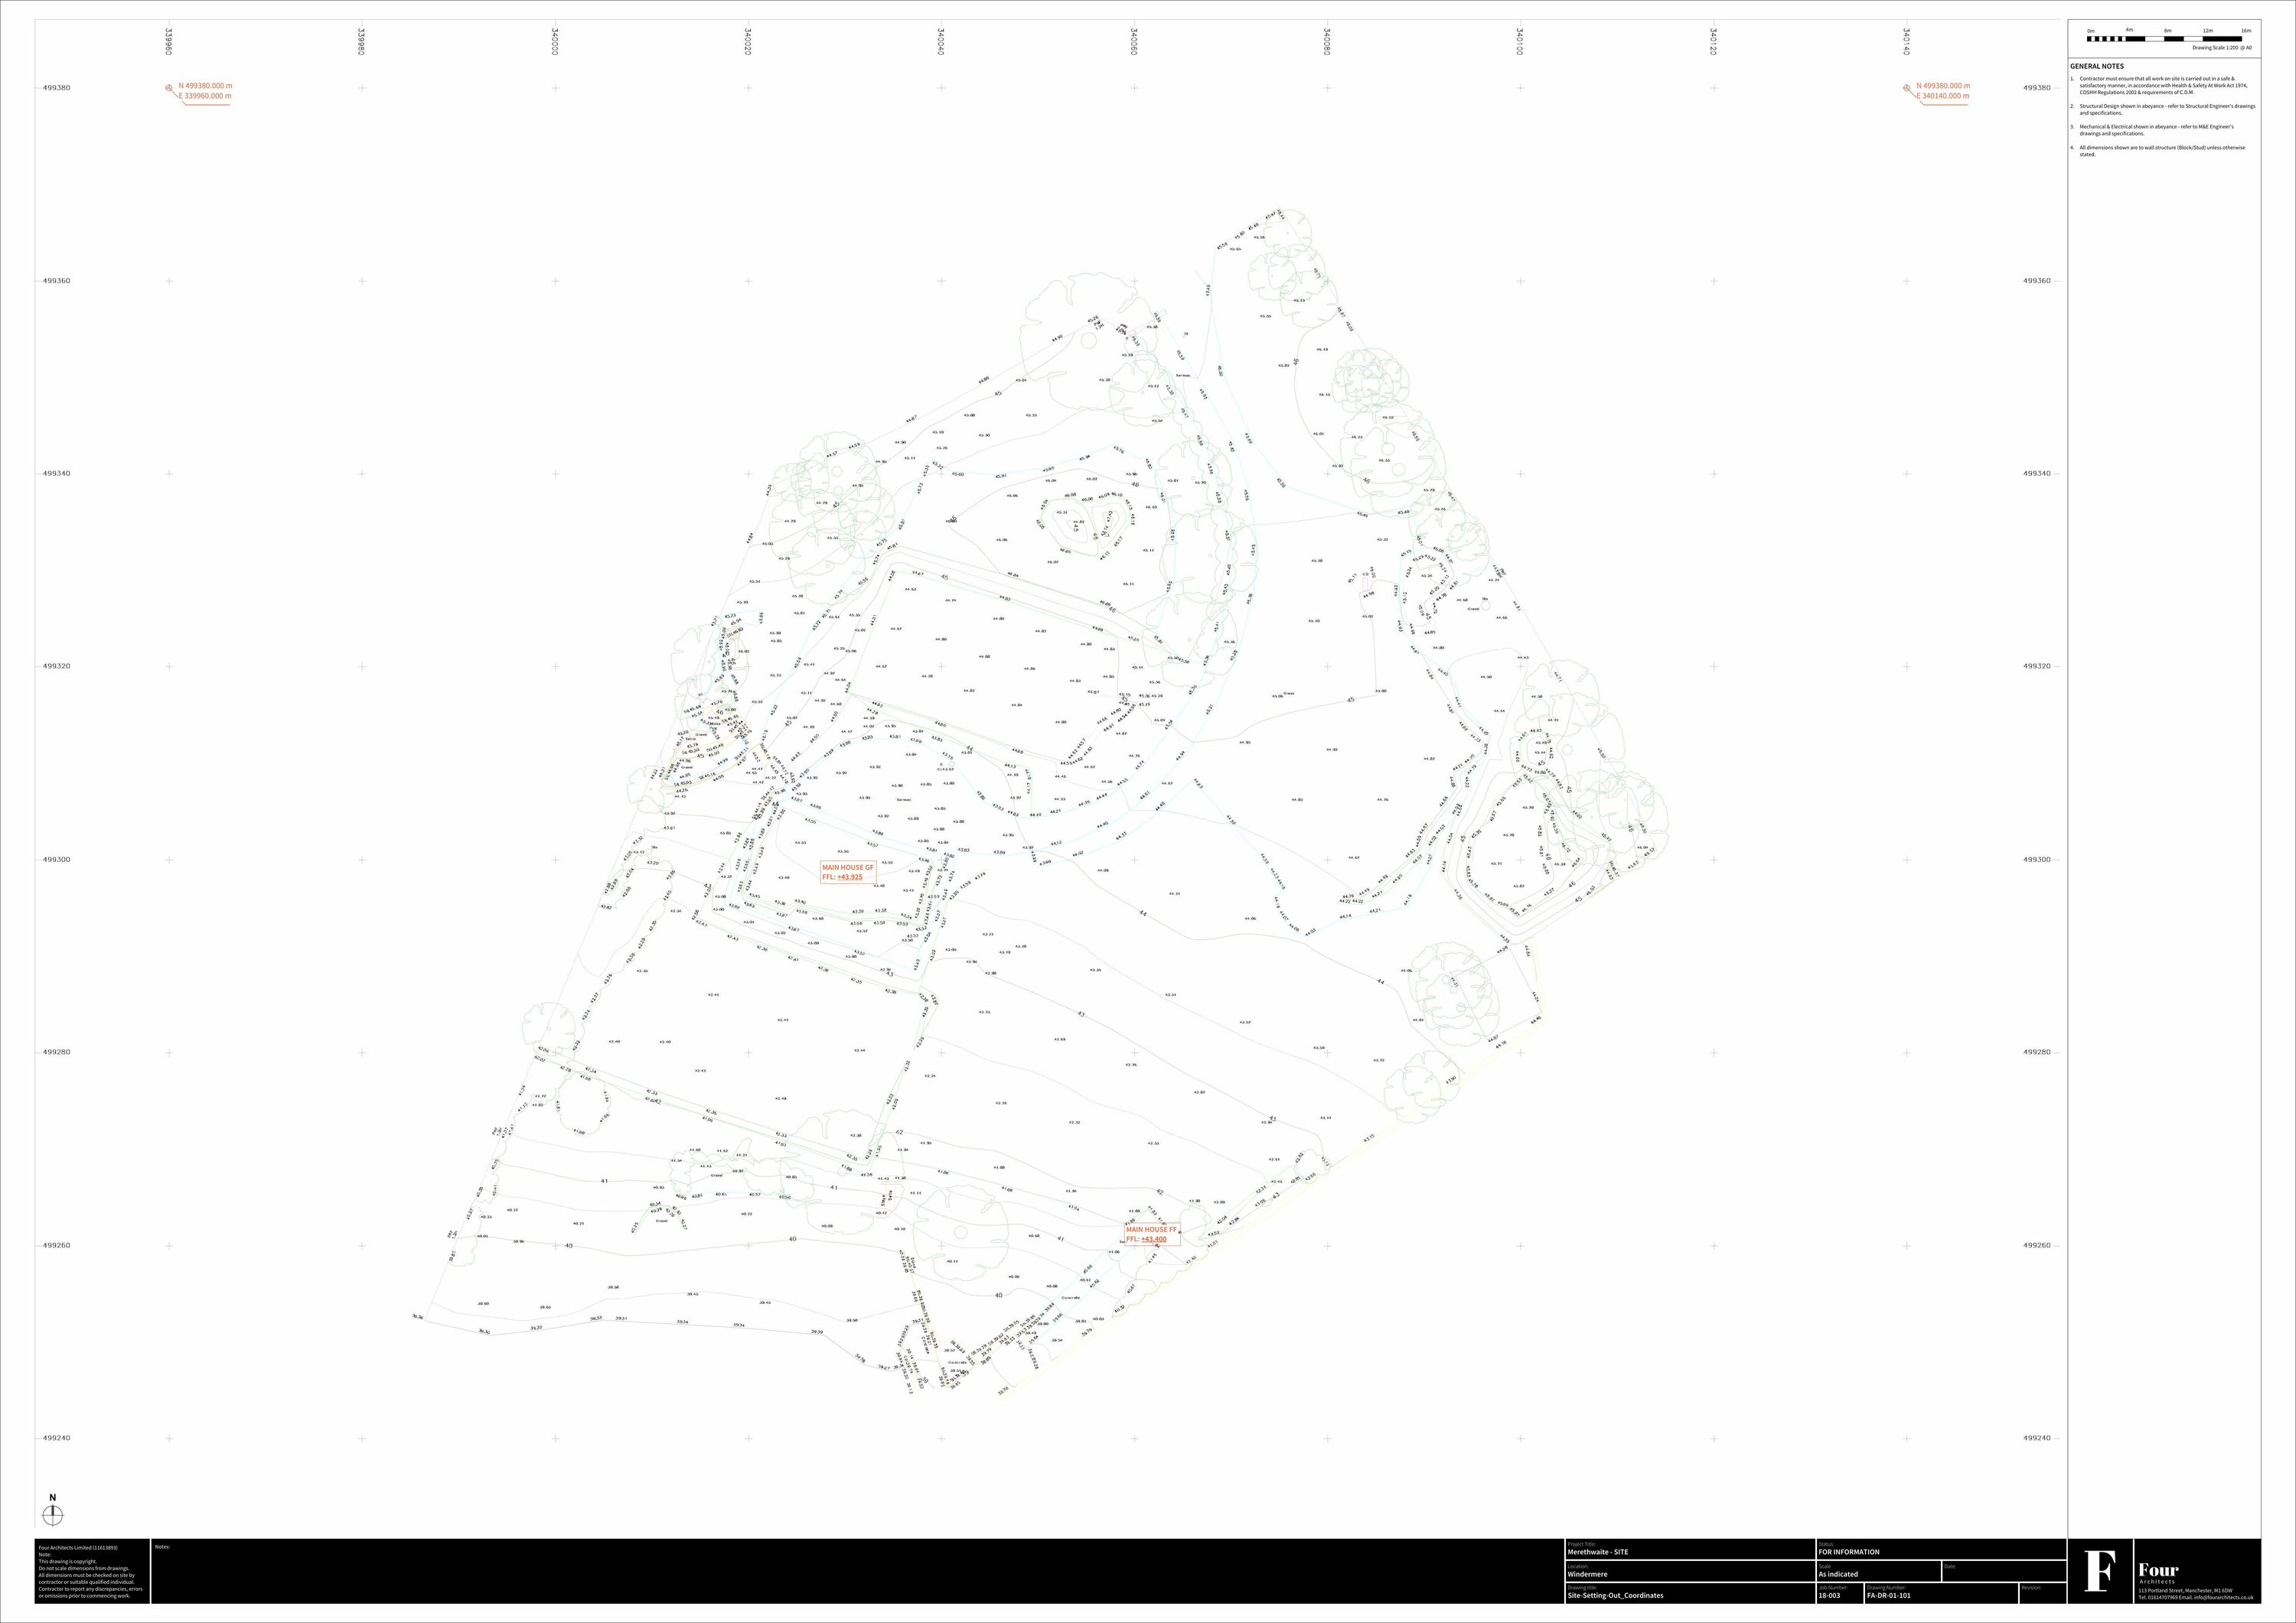Click the top-right coordinate marker target symbol
2296x1623 pixels.
pyautogui.click(x=1907, y=88)
